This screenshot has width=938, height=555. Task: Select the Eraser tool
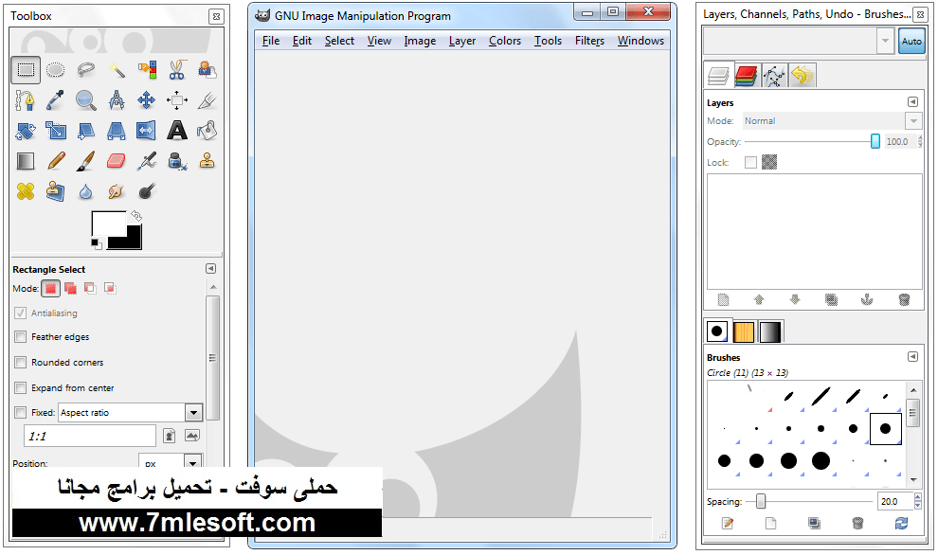117,161
